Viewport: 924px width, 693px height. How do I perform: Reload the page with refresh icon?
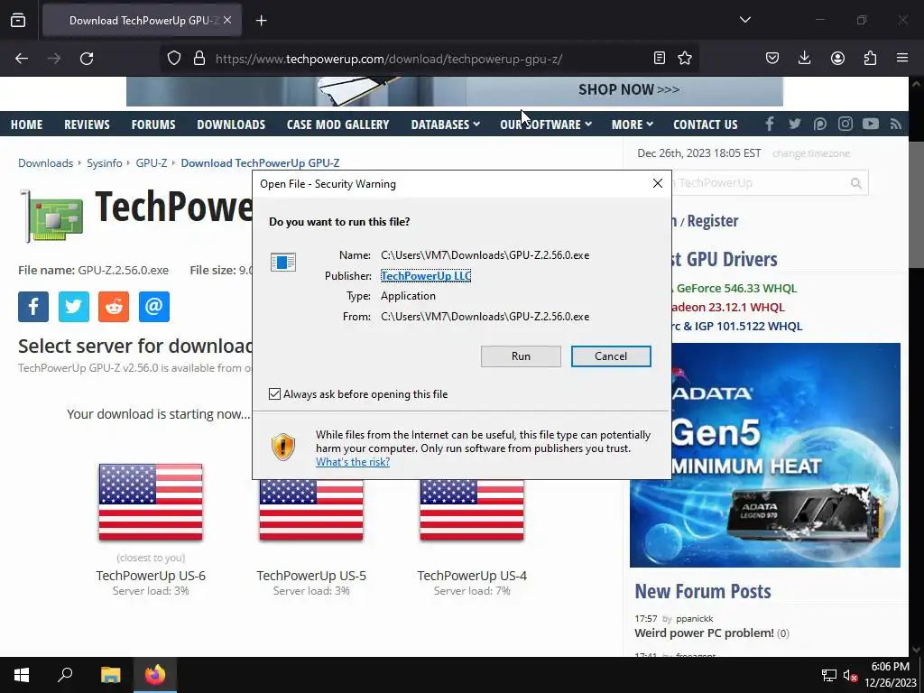[x=87, y=59]
